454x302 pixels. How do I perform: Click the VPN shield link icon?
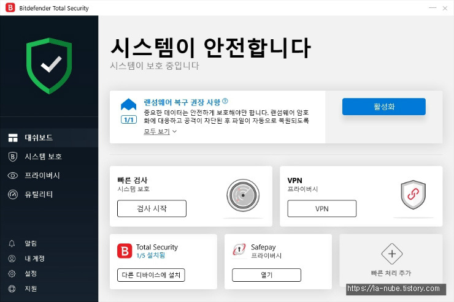[x=413, y=195]
